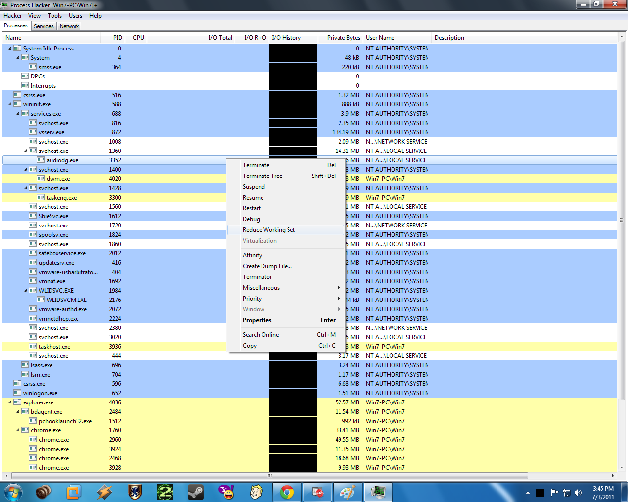The image size is (628, 502).
Task: Select the updatesrv.exe process row
Action: click(310, 263)
